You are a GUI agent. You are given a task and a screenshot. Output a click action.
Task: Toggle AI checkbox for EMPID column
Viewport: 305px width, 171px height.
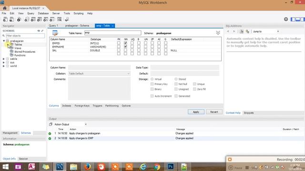coord(159,43)
